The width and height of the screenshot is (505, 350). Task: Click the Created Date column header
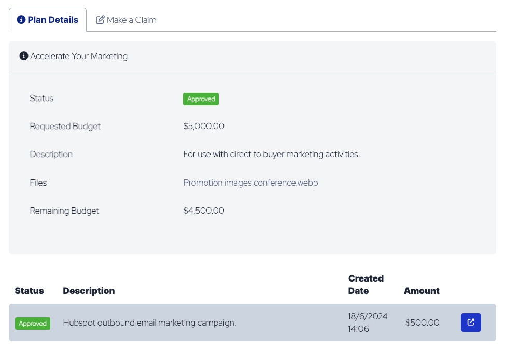[366, 285]
